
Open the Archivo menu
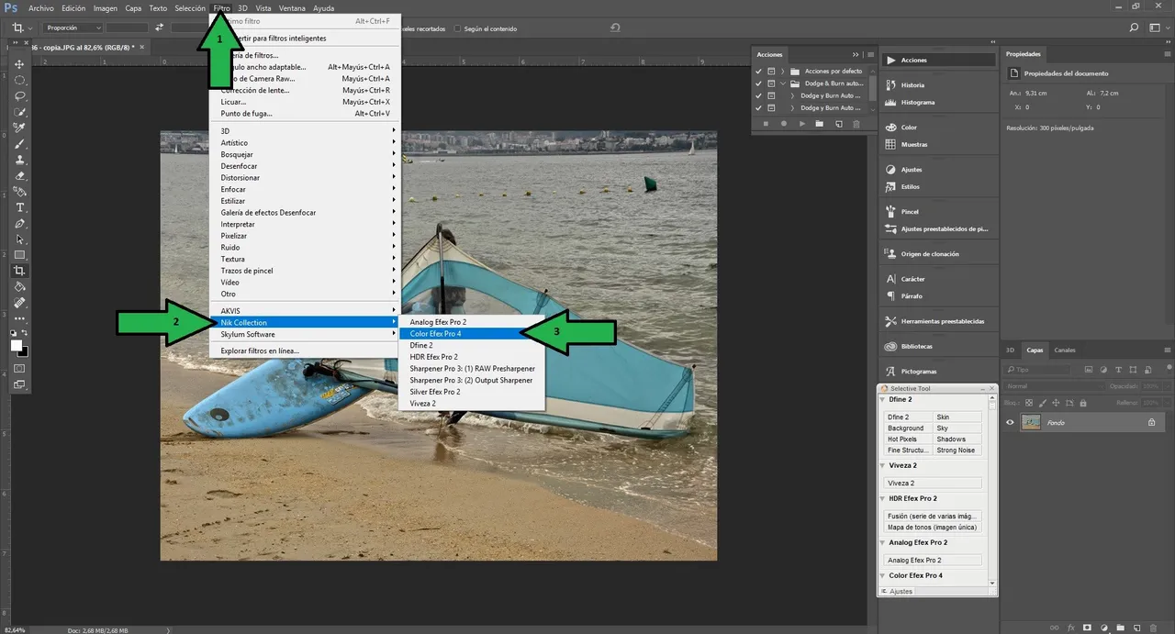click(41, 8)
